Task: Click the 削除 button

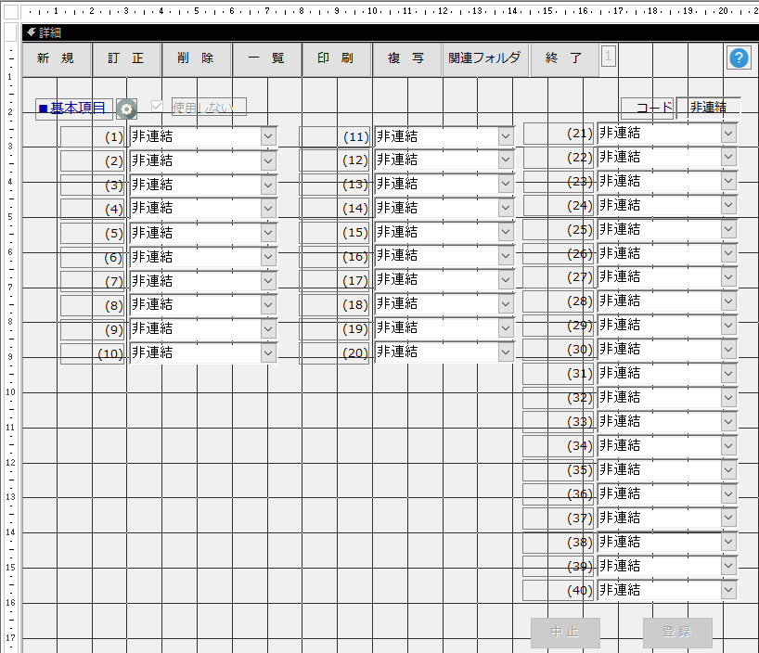Action: (196, 58)
